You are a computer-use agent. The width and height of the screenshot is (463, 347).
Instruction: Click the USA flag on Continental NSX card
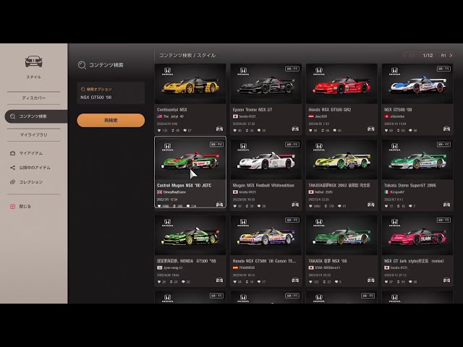160,116
